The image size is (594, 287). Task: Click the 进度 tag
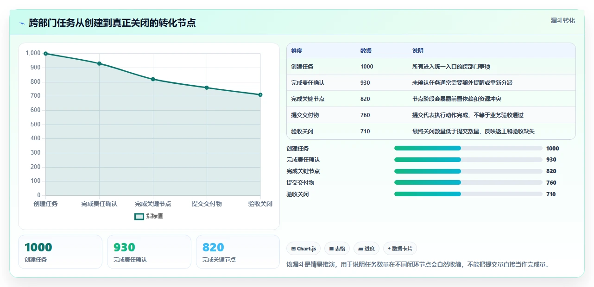[x=367, y=249]
